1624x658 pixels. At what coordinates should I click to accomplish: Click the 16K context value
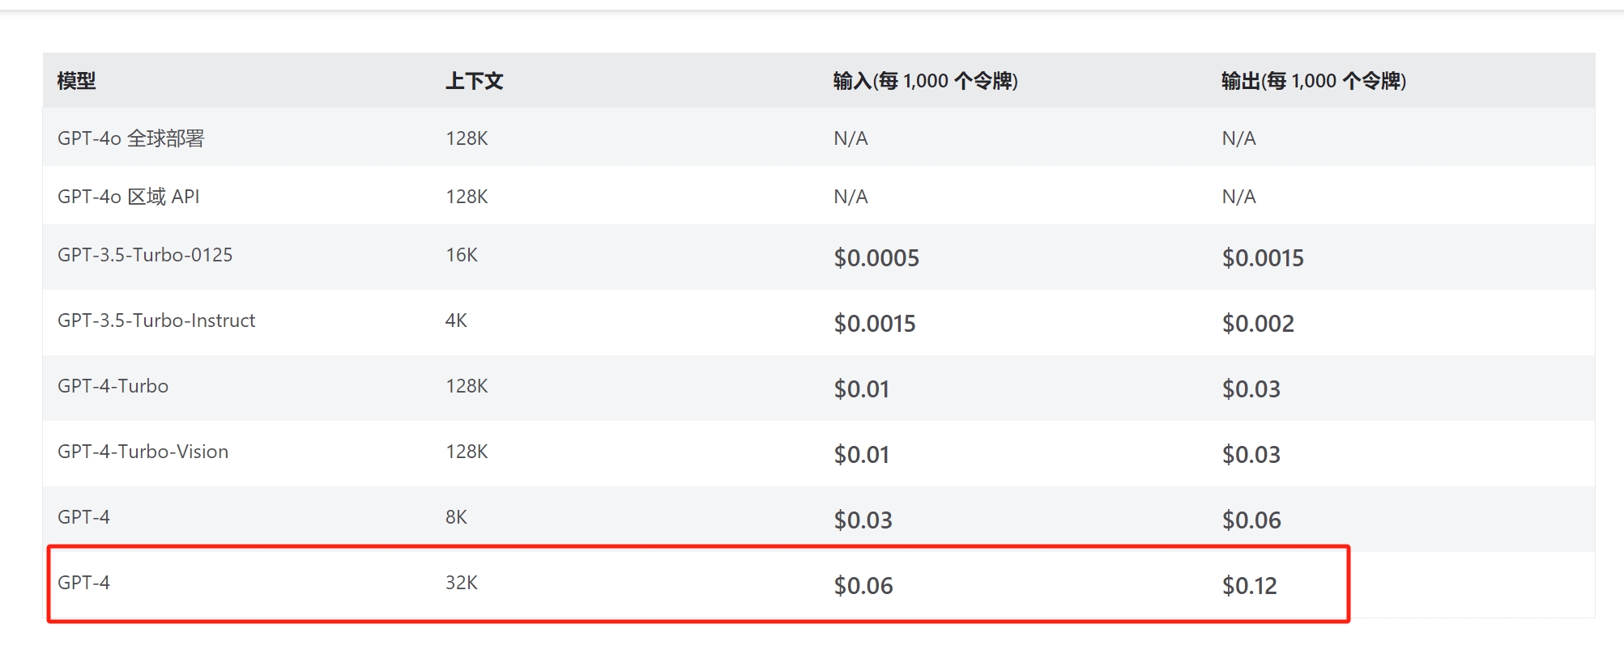[x=462, y=255]
